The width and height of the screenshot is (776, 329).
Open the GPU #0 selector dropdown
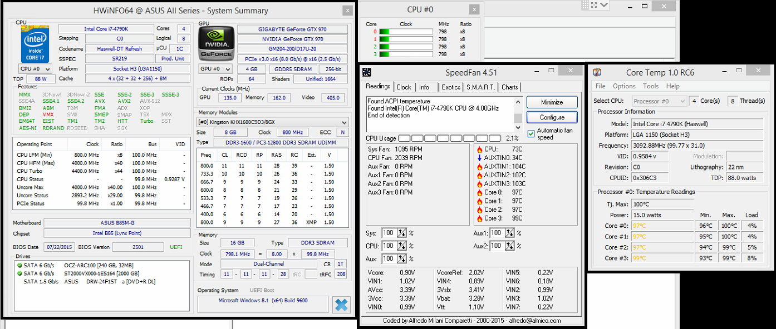tap(216, 69)
